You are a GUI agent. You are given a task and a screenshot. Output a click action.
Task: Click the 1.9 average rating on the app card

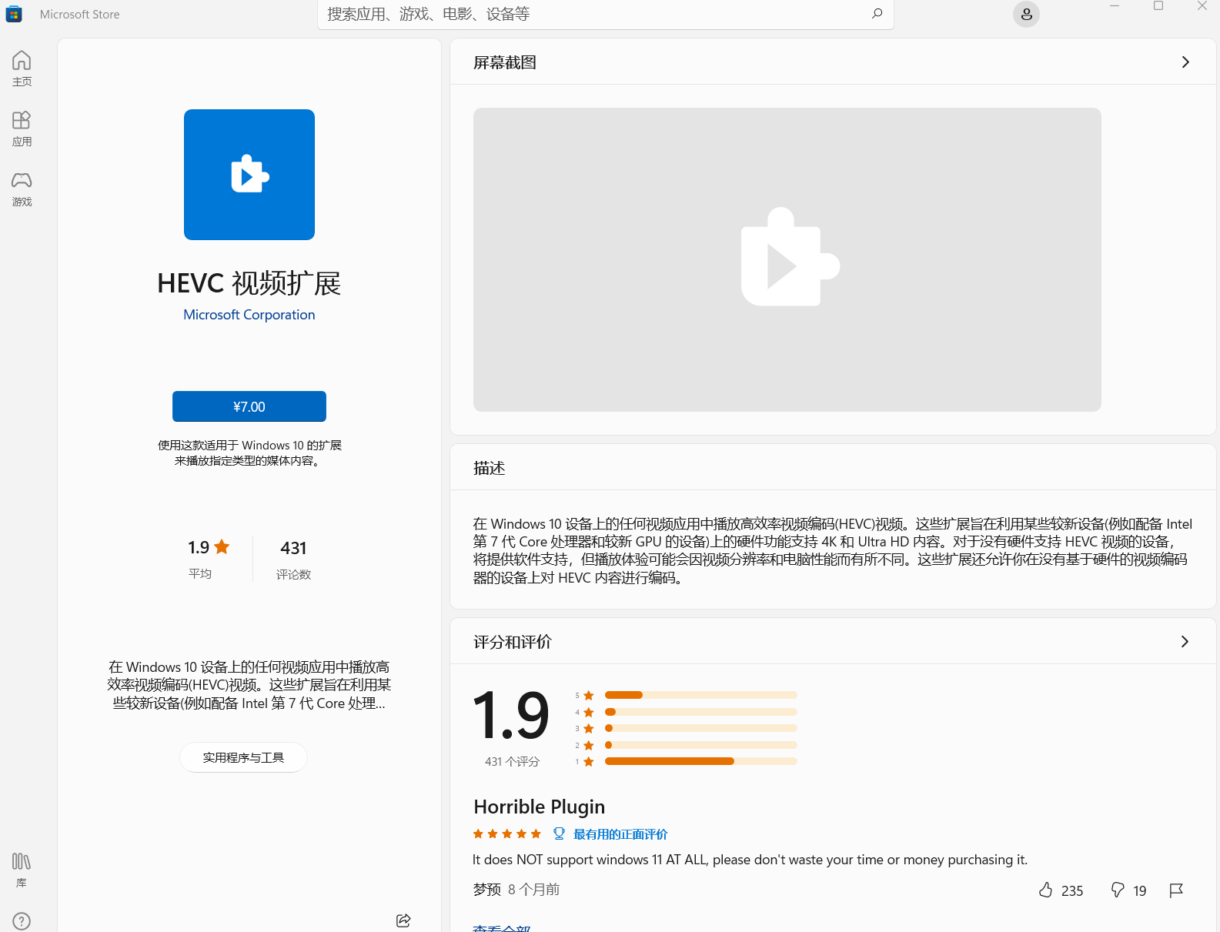tap(209, 547)
